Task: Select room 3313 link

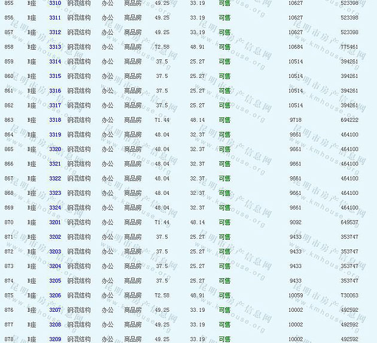Action: (55, 47)
